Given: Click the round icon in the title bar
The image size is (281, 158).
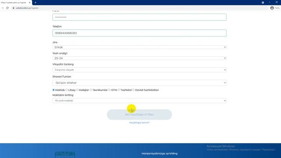Looking at the screenshot, I should pyautogui.click(x=263, y=3).
